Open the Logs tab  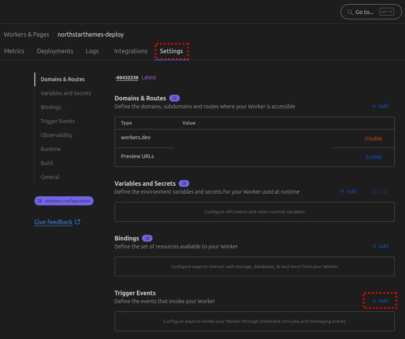click(92, 51)
